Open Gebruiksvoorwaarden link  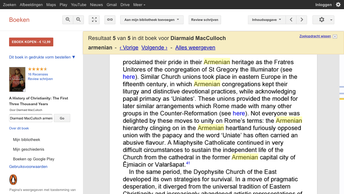tap(28, 166)
